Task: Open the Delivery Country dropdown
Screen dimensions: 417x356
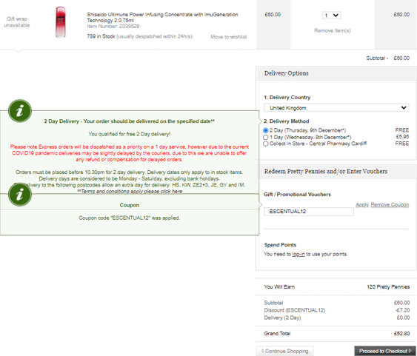Action: point(336,108)
